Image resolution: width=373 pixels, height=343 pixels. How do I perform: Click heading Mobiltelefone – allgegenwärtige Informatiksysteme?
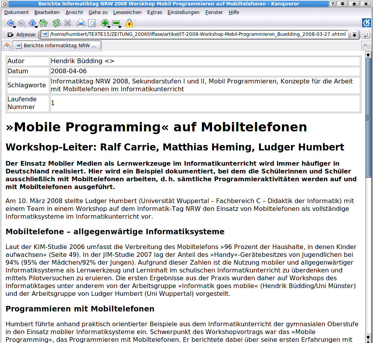click(x=115, y=232)
